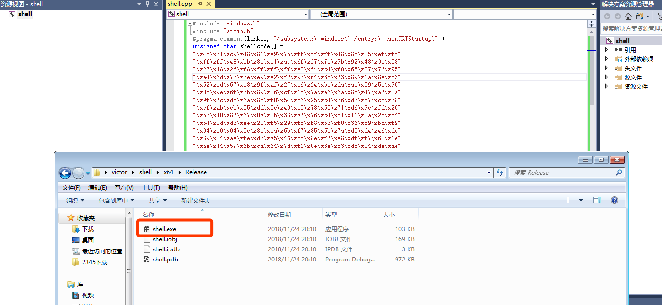Open the 工具(T) menu in Explorer
662x305 pixels.
(151, 187)
